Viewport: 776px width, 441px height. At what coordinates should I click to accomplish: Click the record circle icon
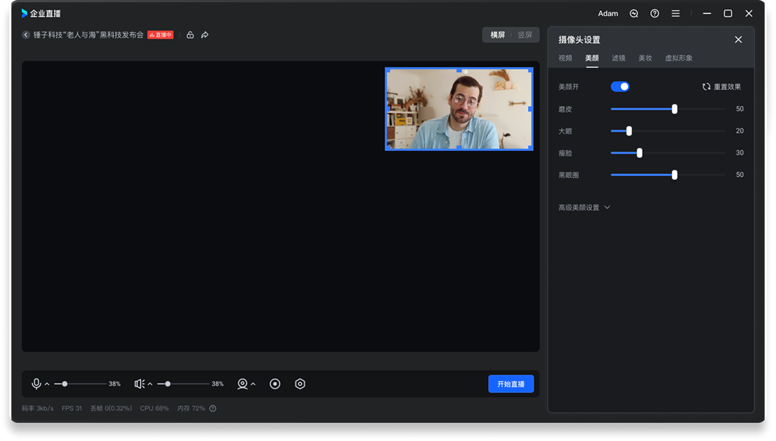point(275,384)
